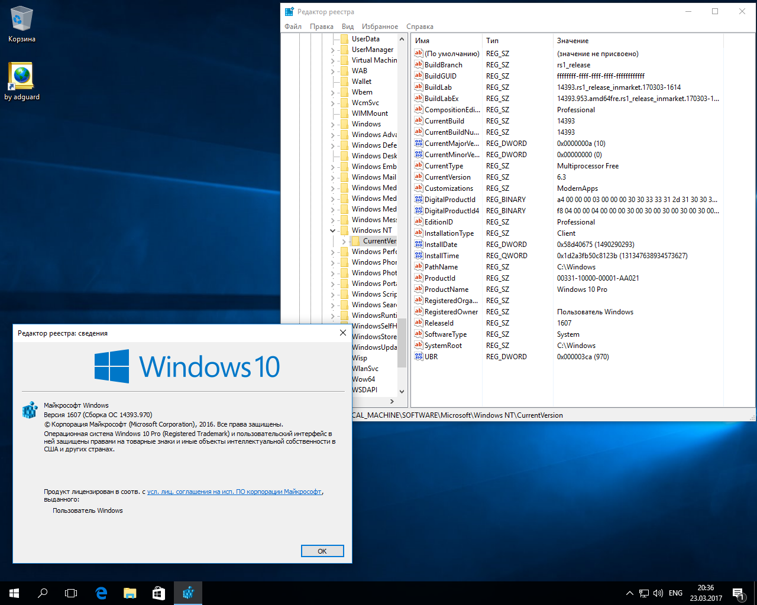Image resolution: width=757 pixels, height=605 pixels.
Task: Select the Wow64 tree key
Action: click(364, 379)
